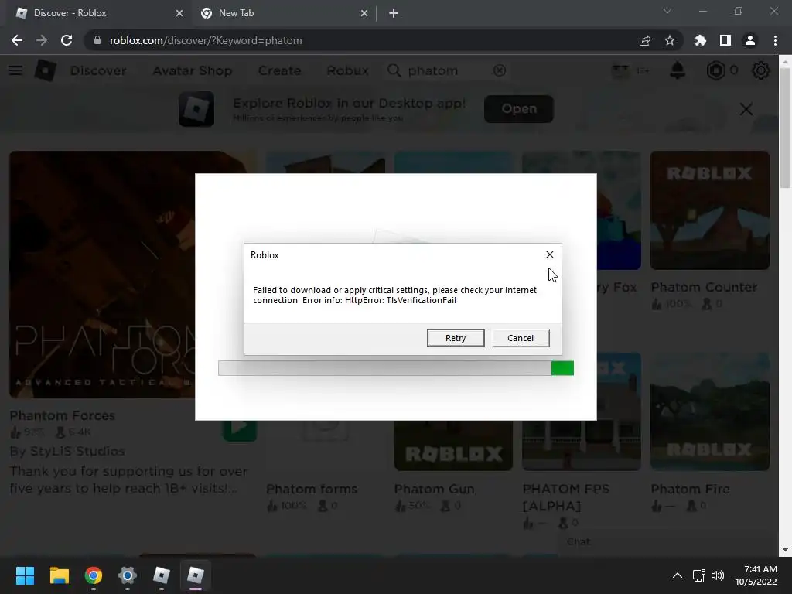Click the Roblox app icon in banner
This screenshot has height=594, width=792.
point(196,108)
